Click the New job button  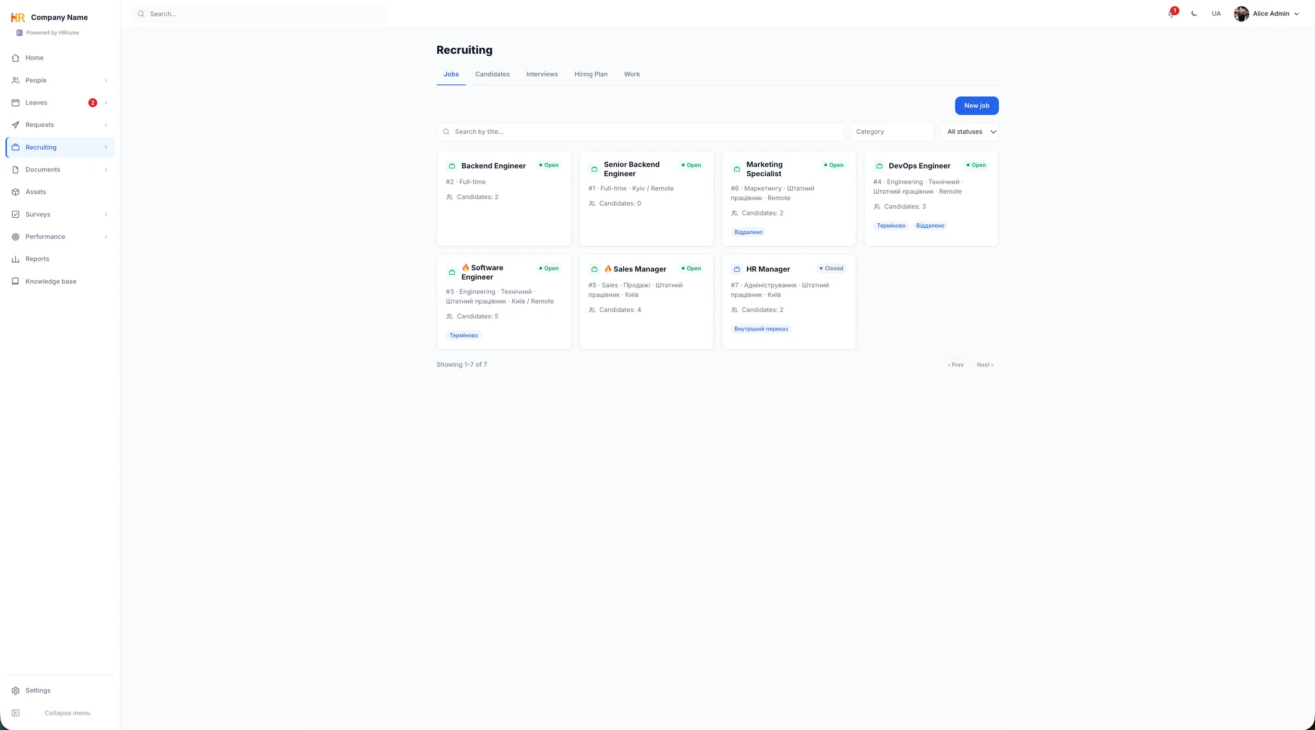[x=976, y=106]
